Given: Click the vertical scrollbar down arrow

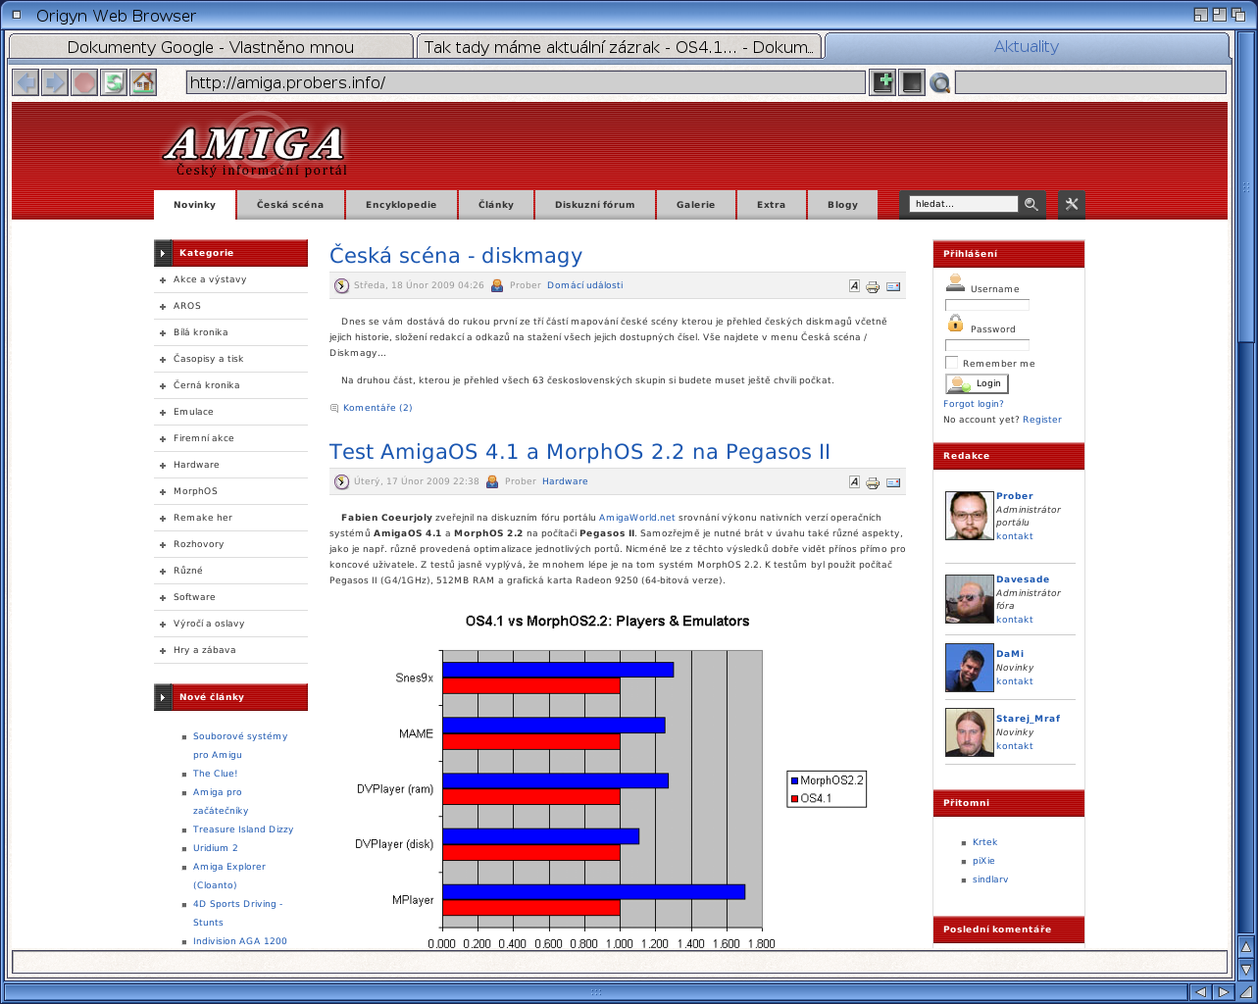Looking at the screenshot, I should coord(1245,969).
